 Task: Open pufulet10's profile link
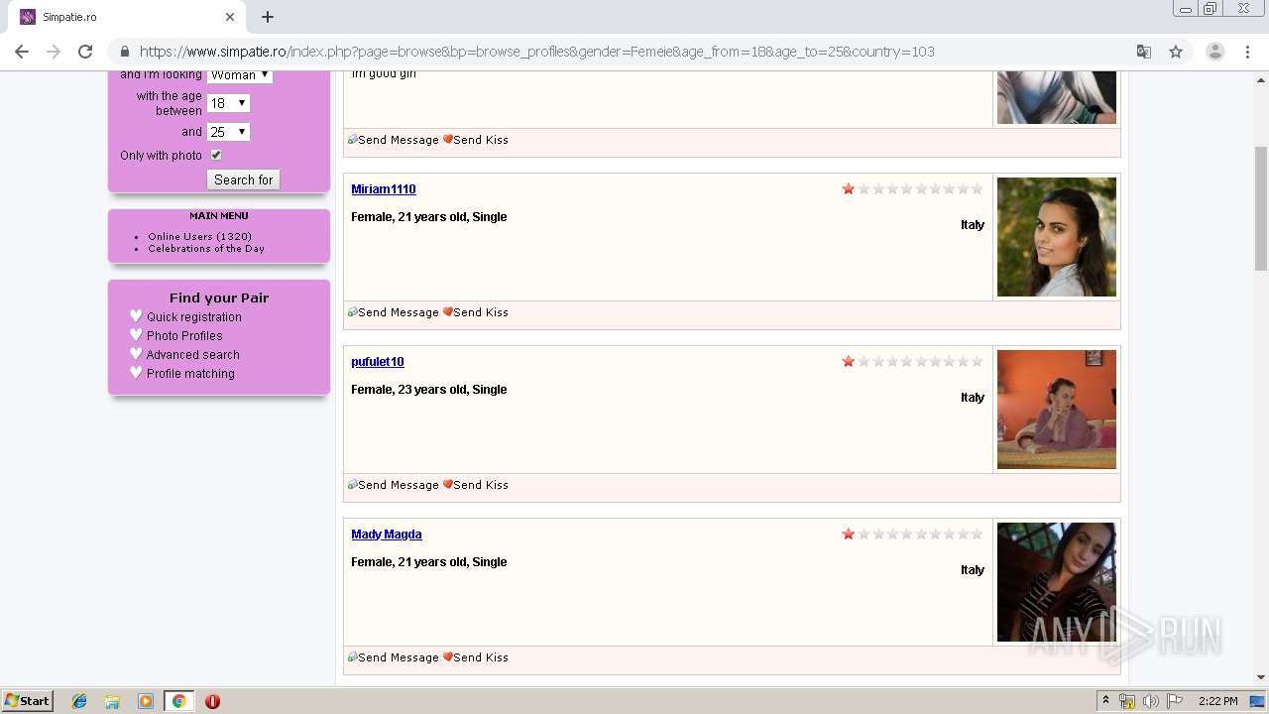click(x=378, y=362)
